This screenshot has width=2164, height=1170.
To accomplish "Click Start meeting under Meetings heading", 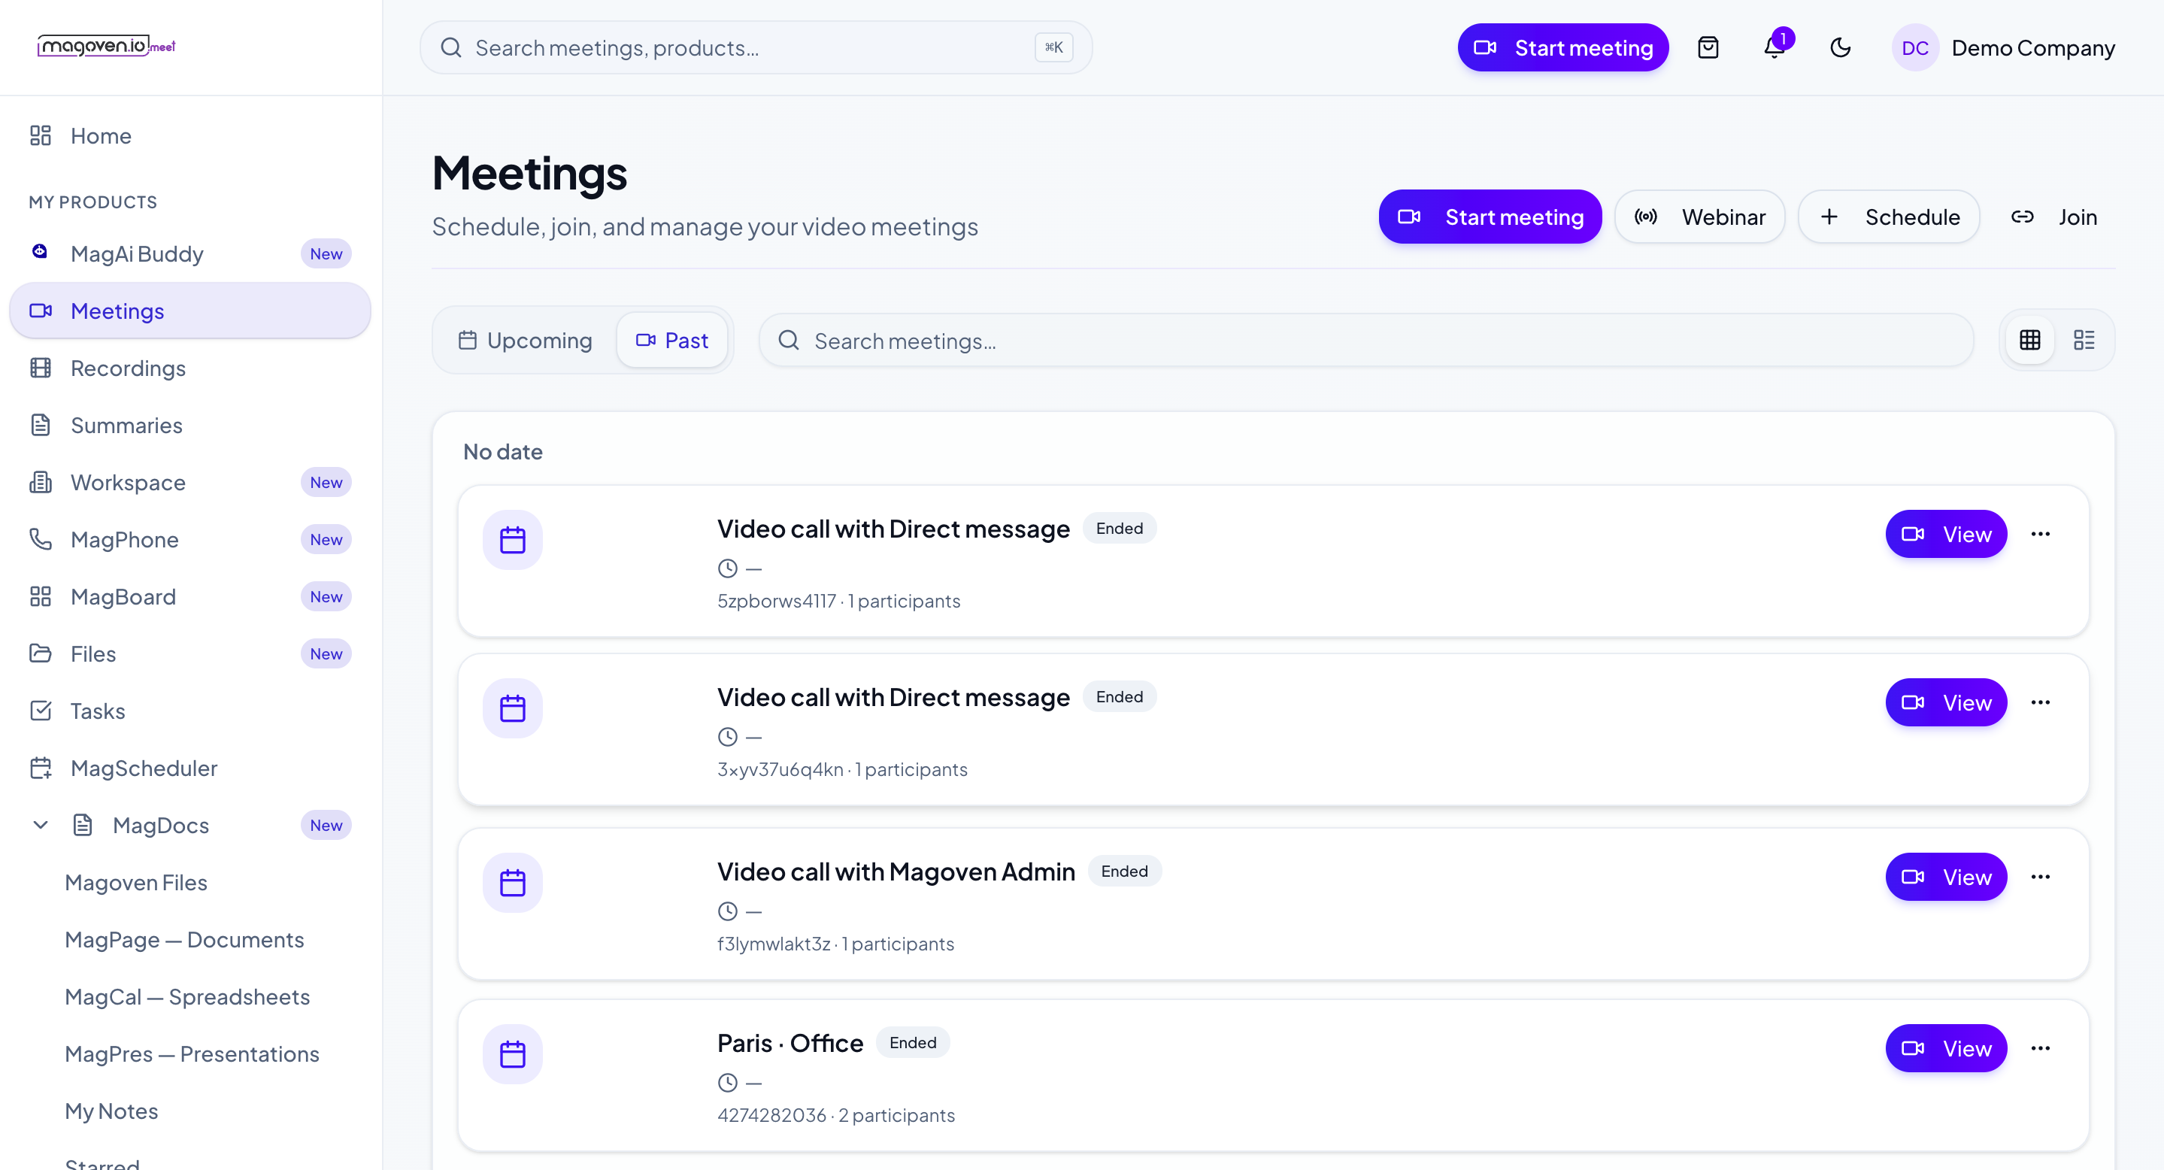I will pos(1490,217).
